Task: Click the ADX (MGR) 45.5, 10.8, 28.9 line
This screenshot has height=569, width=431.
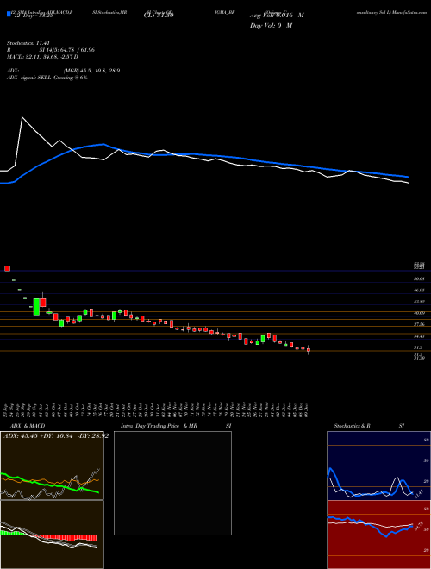Action: click(63, 71)
